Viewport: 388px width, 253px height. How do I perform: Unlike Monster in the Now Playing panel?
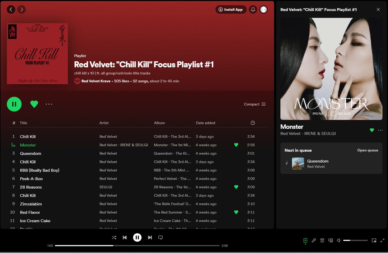(372, 130)
